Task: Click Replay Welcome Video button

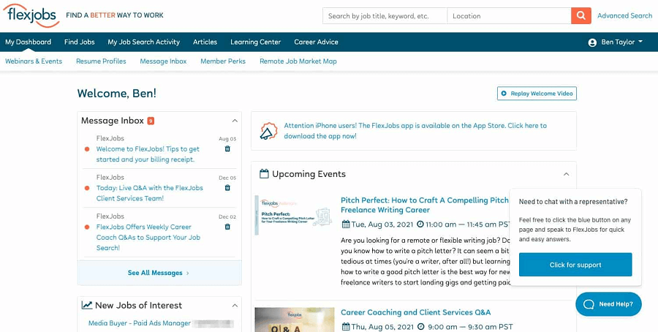Action: pyautogui.click(x=537, y=94)
